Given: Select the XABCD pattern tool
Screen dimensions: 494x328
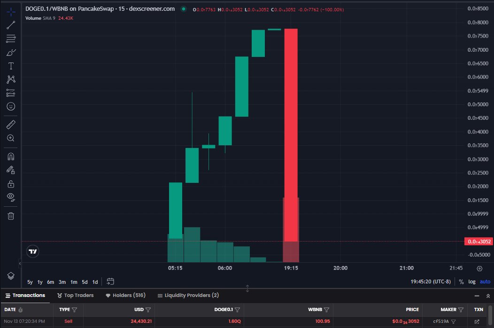Looking at the screenshot, I should 10,79.
